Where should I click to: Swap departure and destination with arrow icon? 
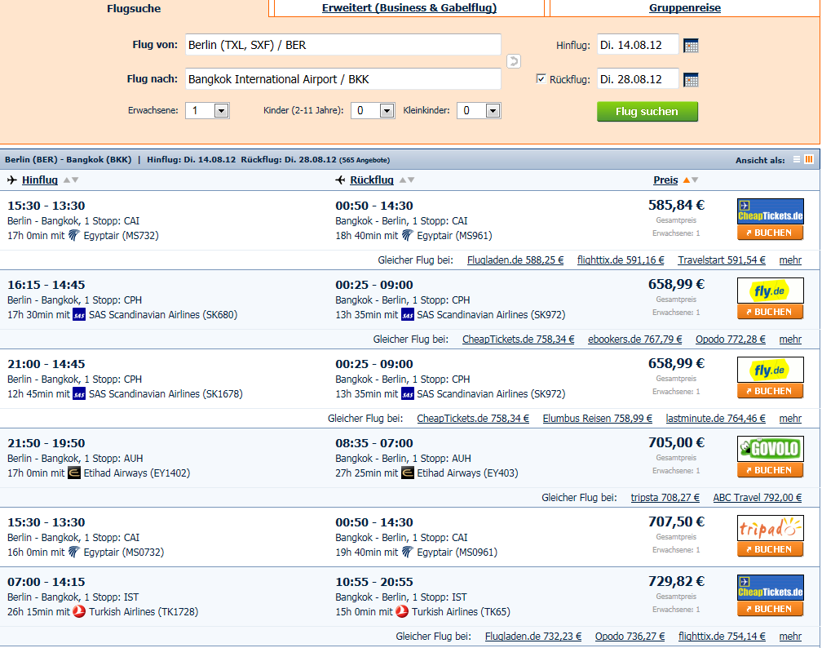click(x=513, y=61)
